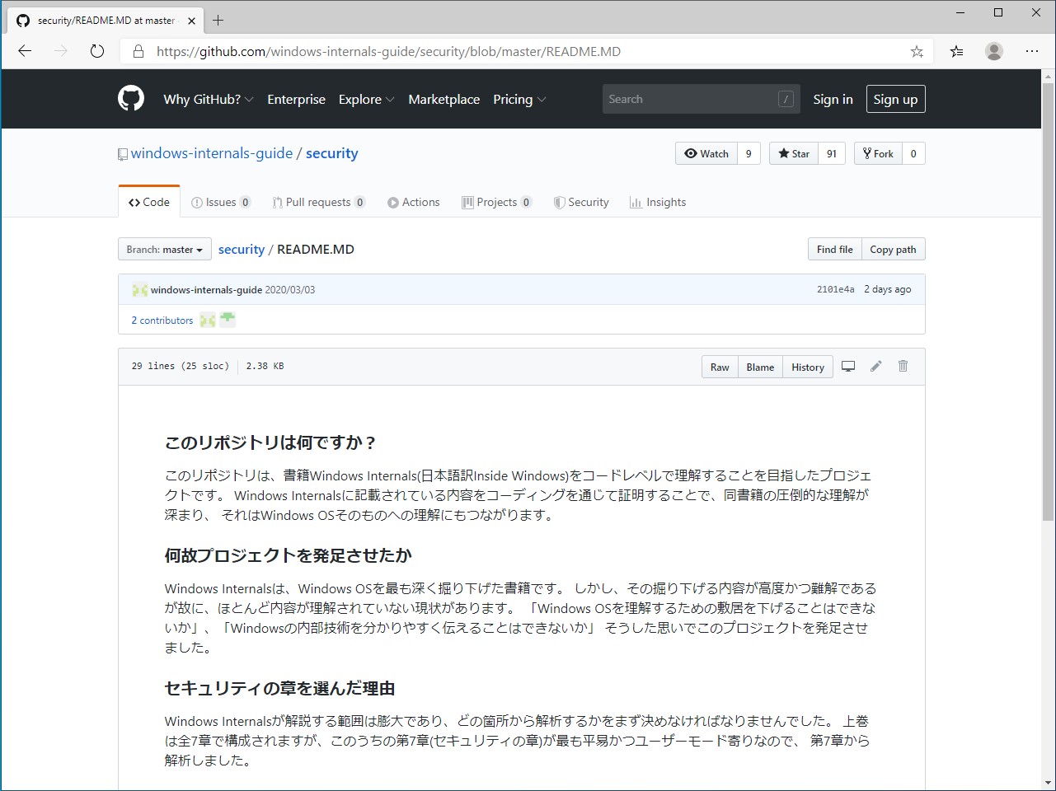Click the fork icon beside Fork
1056x791 pixels.
click(866, 153)
